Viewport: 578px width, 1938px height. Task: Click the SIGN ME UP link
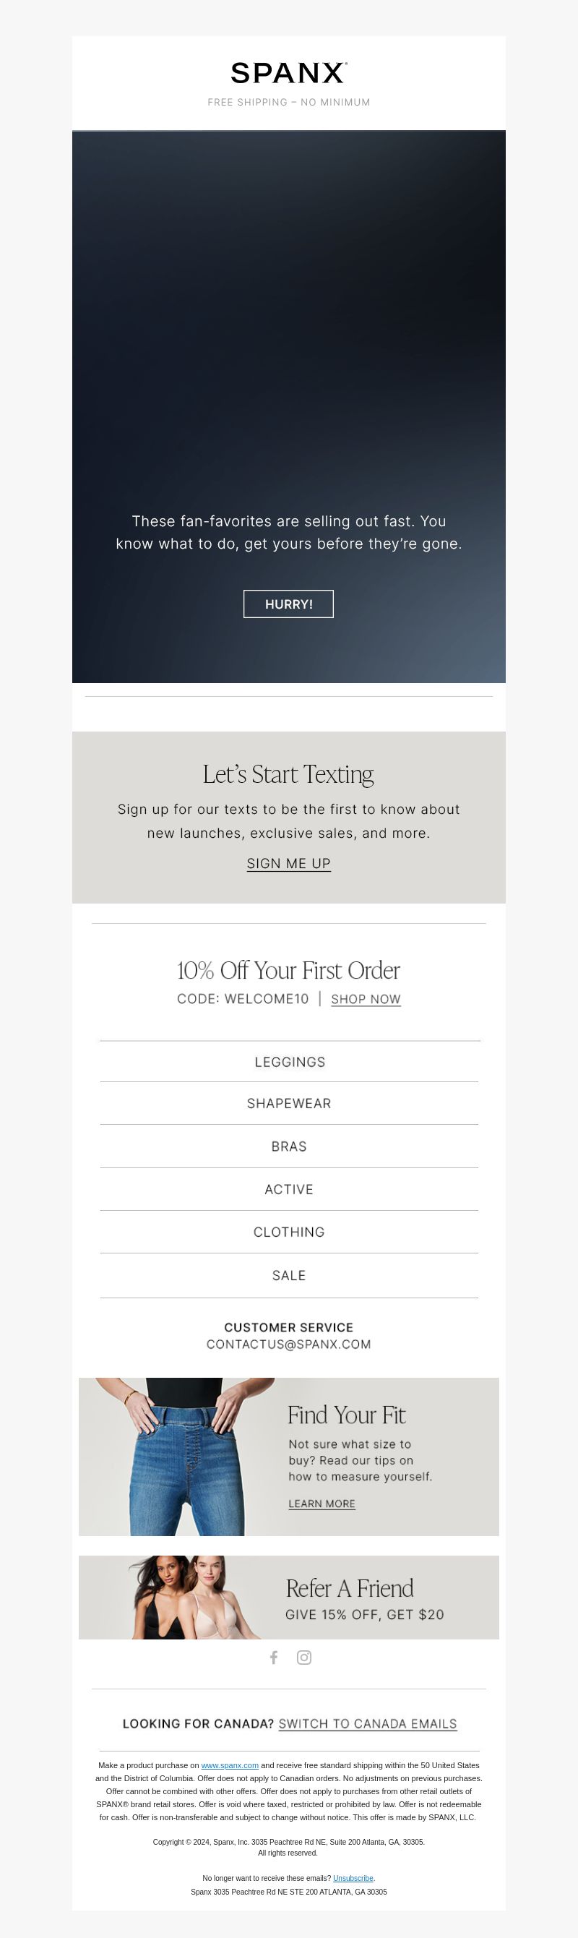(288, 864)
